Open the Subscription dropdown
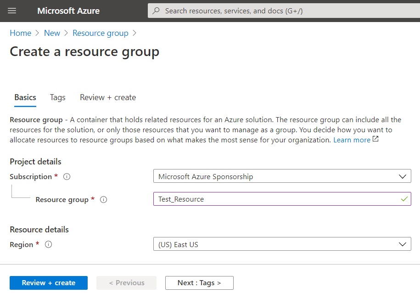The height and width of the screenshot is (293, 420). coord(282,176)
